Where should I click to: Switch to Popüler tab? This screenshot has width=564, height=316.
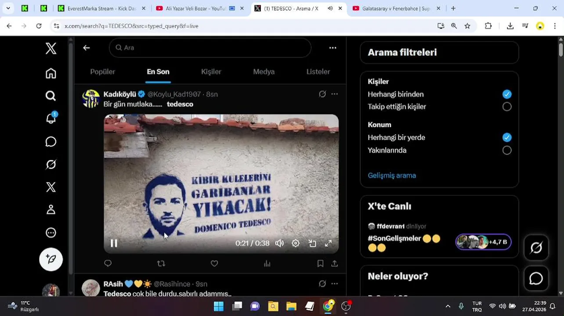(103, 72)
